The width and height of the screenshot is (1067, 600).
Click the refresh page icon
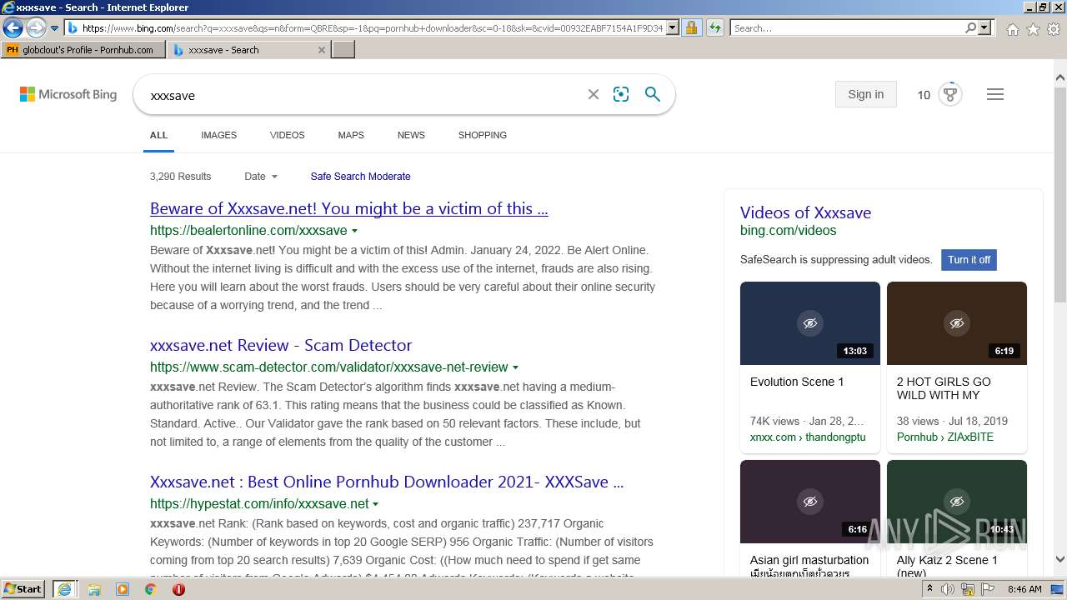point(714,28)
